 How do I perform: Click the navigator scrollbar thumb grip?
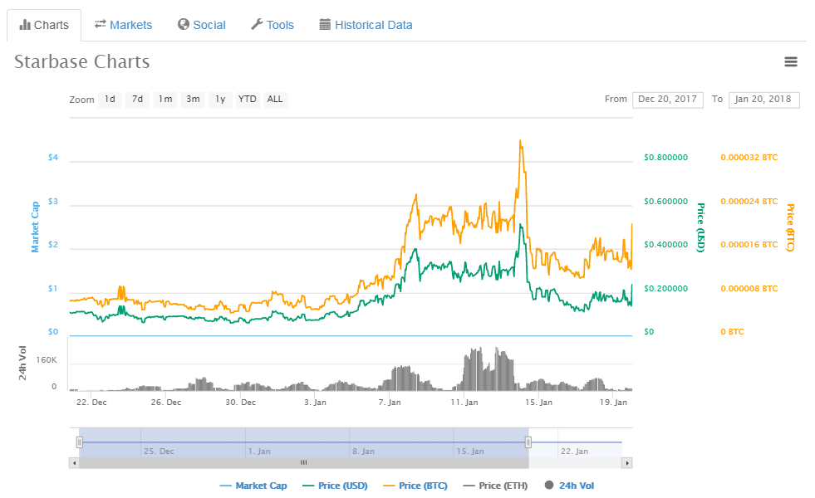(303, 462)
